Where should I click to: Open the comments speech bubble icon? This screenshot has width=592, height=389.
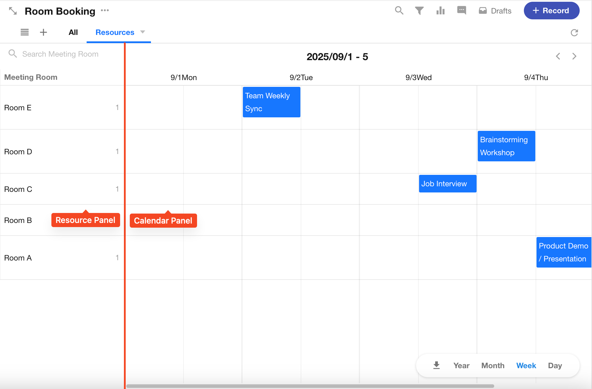462,10
